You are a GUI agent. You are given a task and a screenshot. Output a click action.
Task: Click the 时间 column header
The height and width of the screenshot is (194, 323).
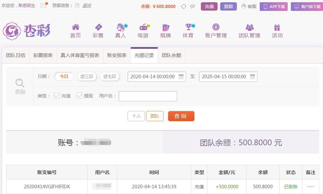154,173
